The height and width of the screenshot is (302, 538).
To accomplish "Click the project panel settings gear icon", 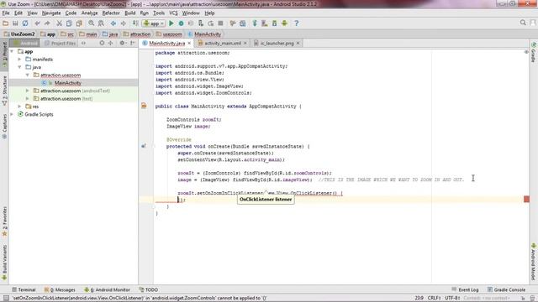I will [x=122, y=43].
